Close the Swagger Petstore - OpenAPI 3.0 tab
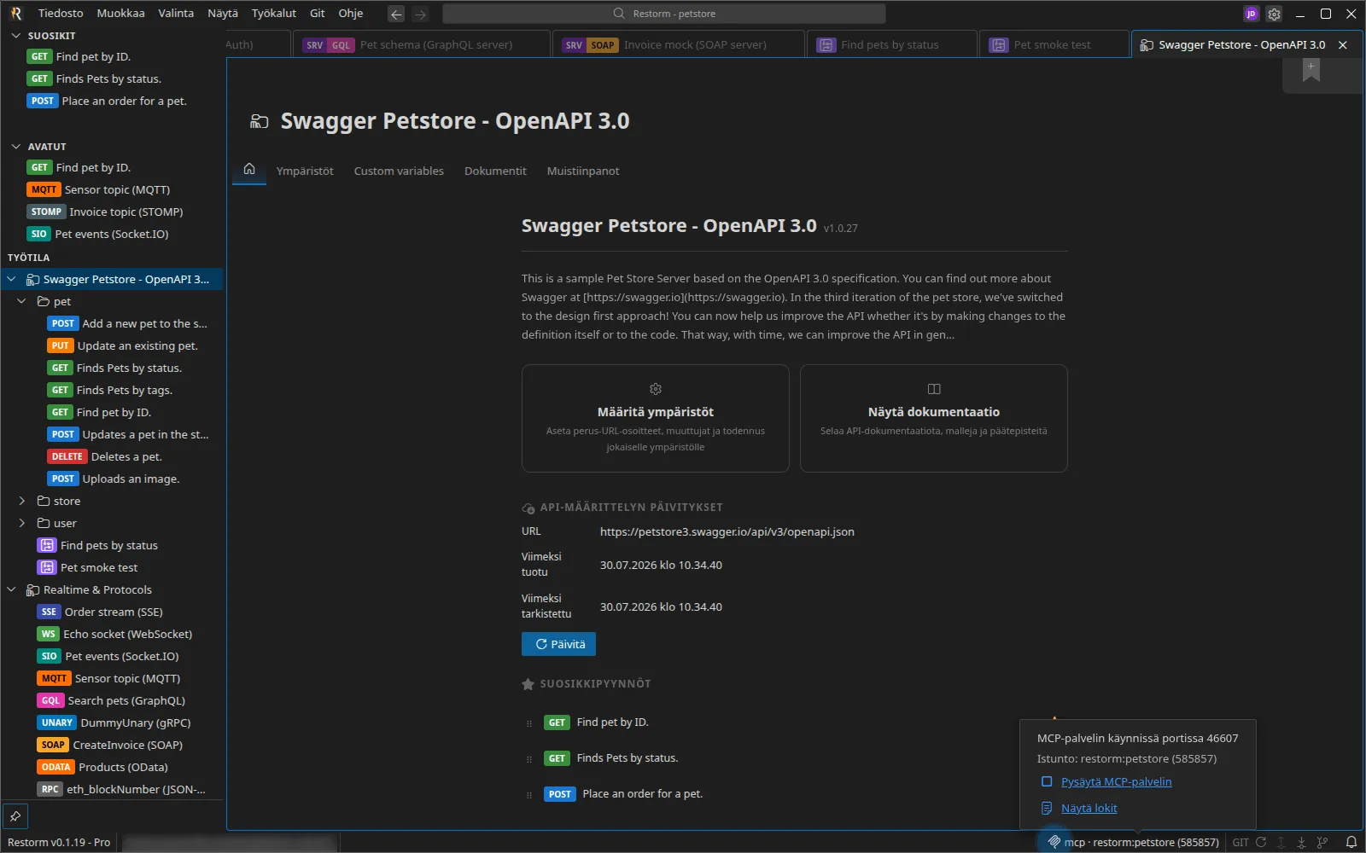The image size is (1366, 853). click(1343, 45)
